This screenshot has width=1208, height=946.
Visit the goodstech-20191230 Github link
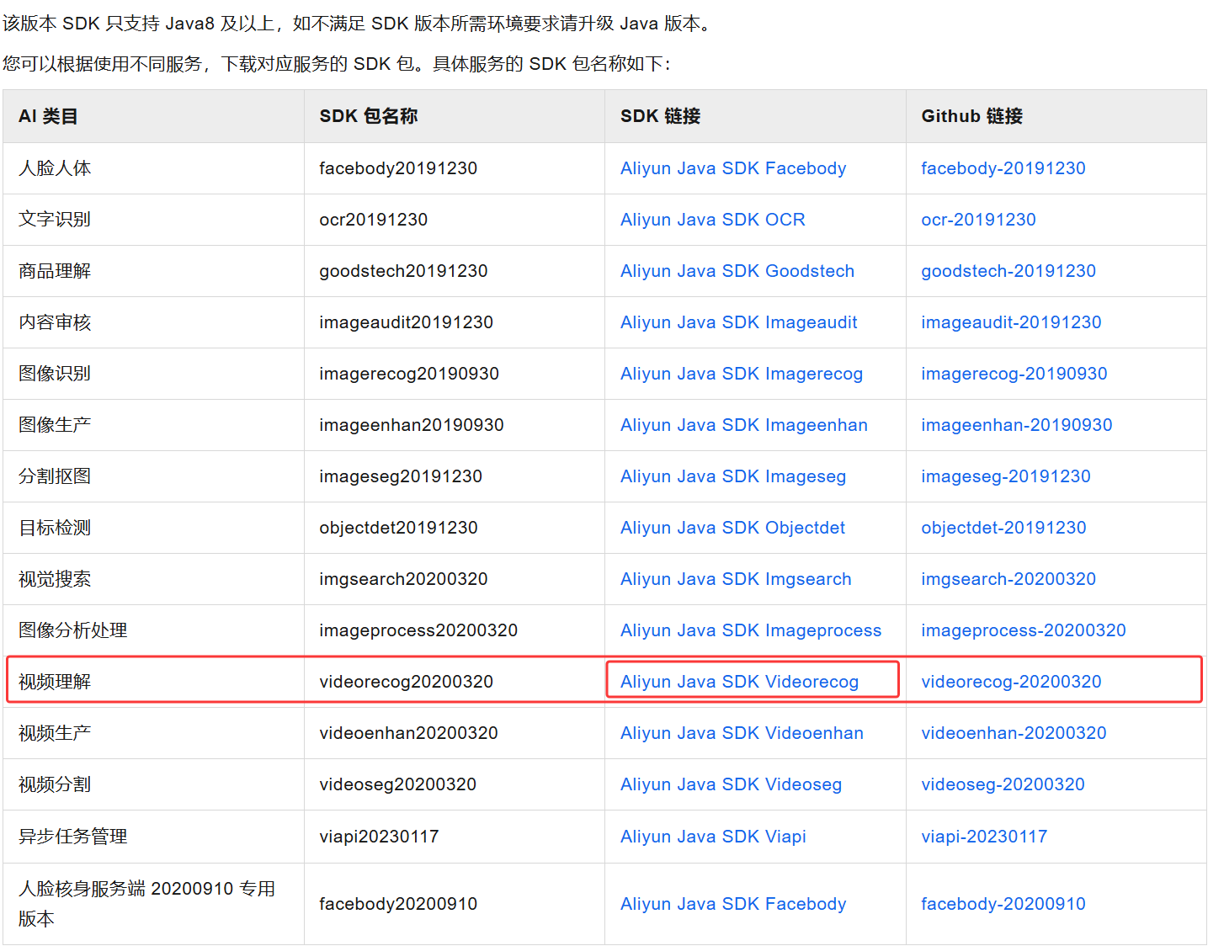[1008, 271]
